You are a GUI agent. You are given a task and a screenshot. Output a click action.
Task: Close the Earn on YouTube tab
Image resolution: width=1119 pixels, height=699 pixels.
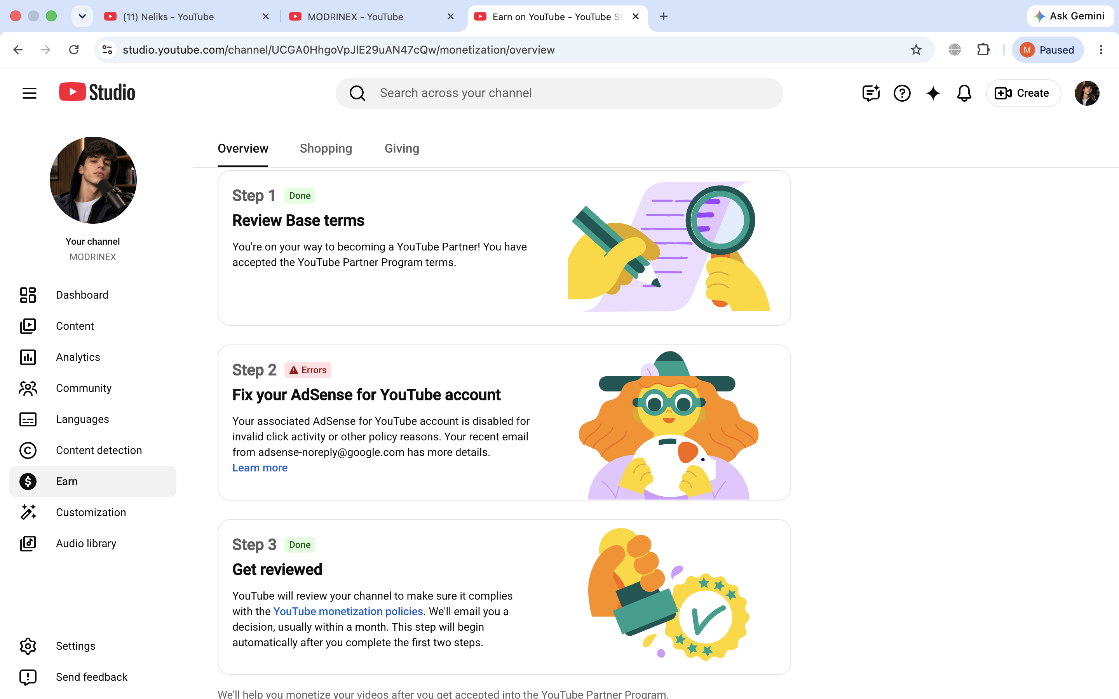click(x=636, y=17)
